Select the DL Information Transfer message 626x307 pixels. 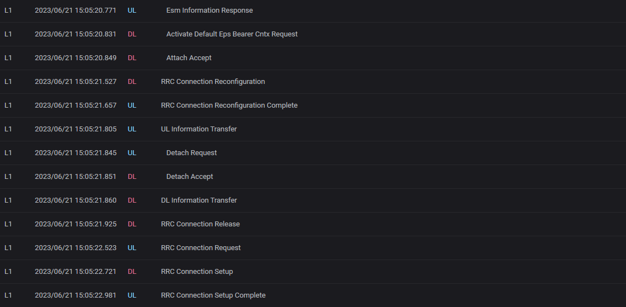(x=199, y=200)
